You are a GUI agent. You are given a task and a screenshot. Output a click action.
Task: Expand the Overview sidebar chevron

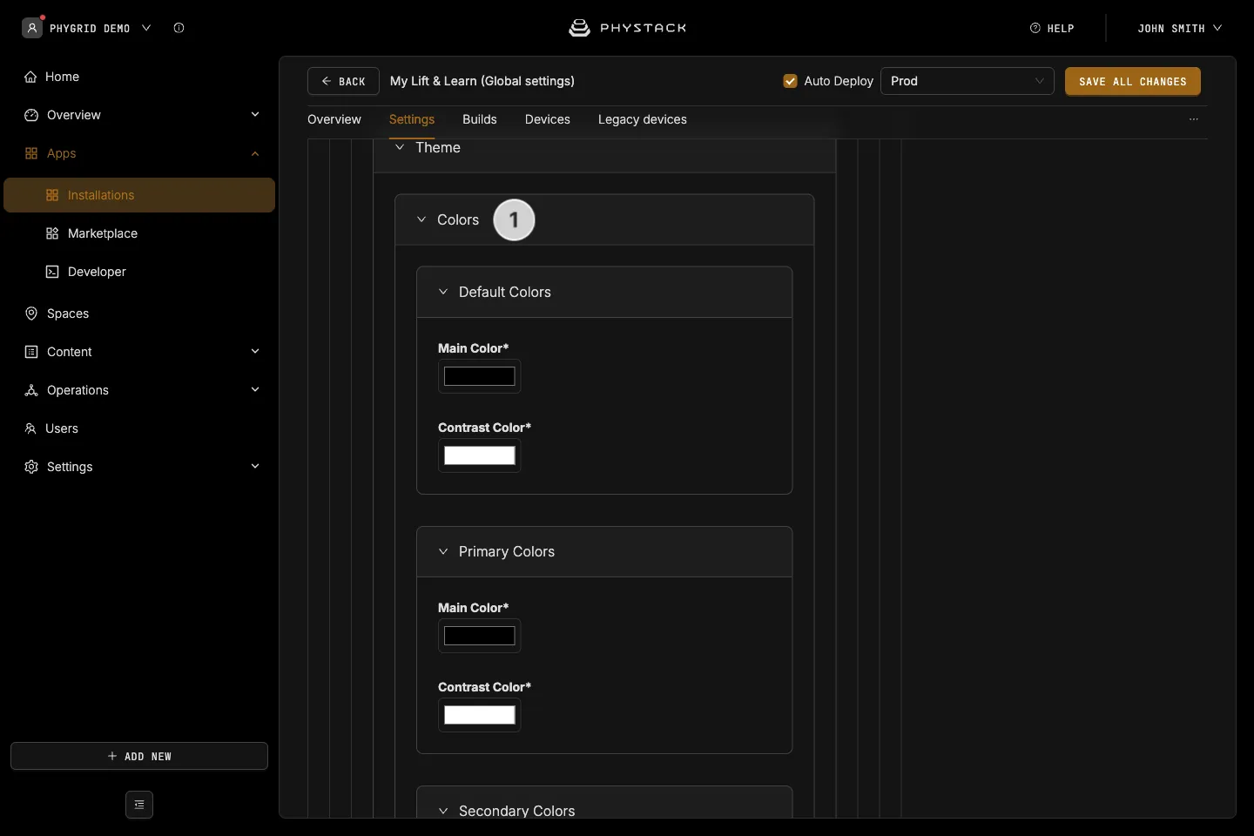(255, 115)
